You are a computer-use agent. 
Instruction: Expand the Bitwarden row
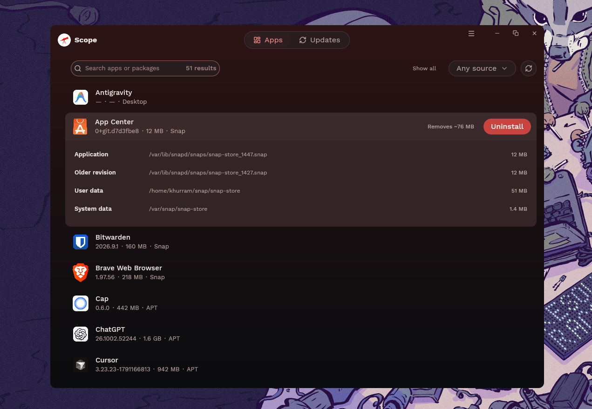[301, 242]
